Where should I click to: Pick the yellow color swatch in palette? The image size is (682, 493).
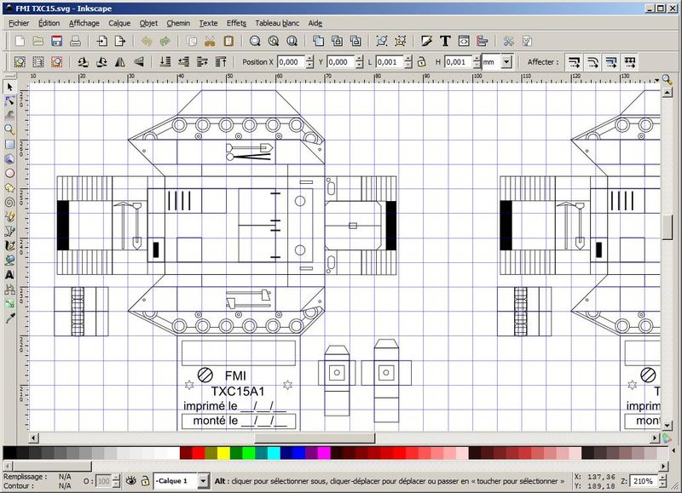coord(225,452)
